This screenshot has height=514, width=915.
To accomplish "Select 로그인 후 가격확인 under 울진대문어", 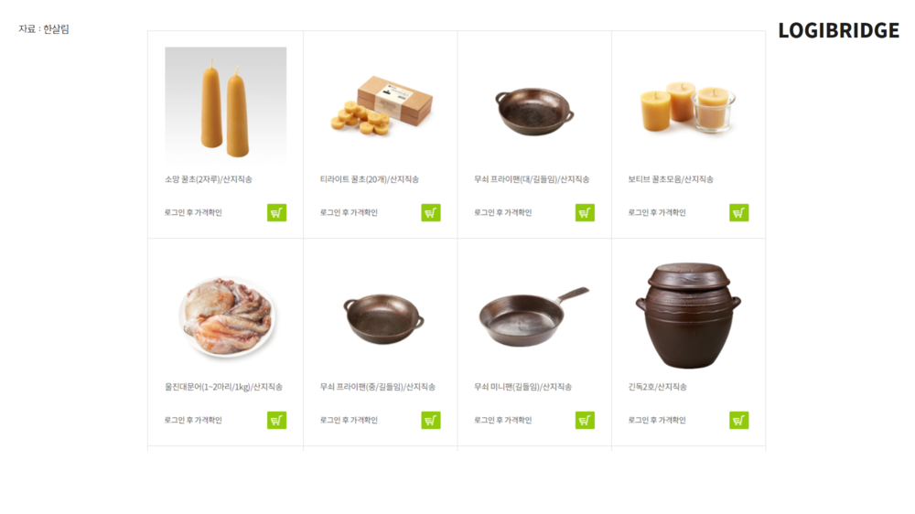I will 193,420.
